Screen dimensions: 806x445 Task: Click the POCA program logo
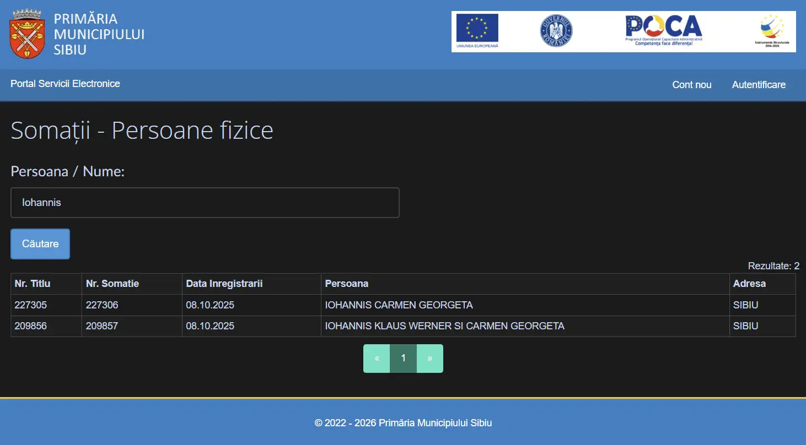click(664, 30)
